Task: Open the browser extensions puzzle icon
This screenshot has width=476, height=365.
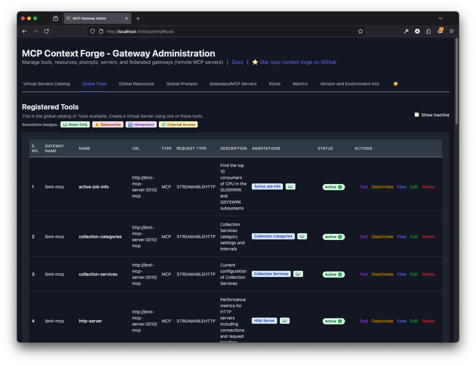Action: 428,31
